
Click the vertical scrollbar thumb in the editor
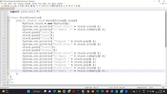point(166,29)
